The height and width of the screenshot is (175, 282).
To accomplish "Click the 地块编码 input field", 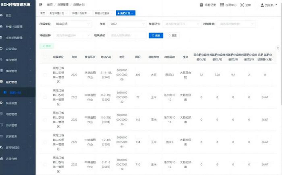I will 128,35.
